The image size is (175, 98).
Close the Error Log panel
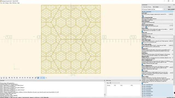click(140, 81)
